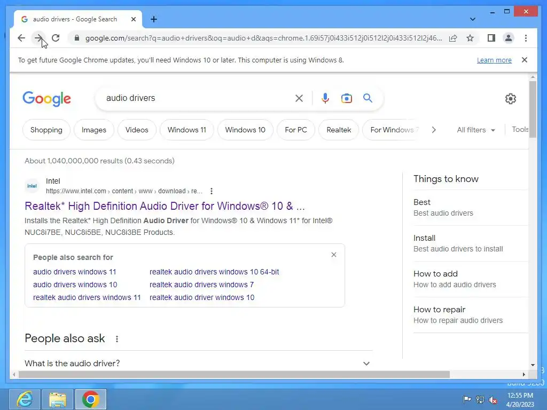The image size is (547, 410).
Task: Open tab search dropdown arrow
Action: [472, 19]
